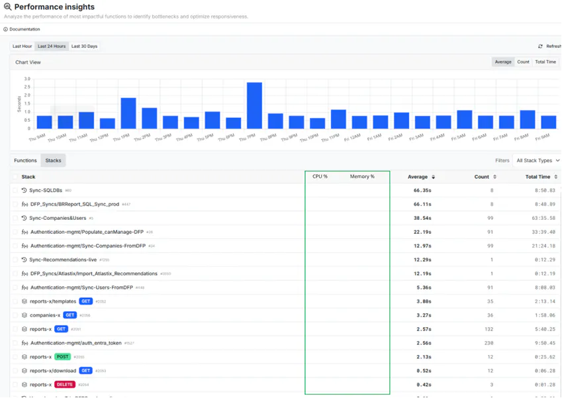The image size is (562, 398).
Task: Click the schedule icon beside Sync-SQLDBs
Action: click(x=24, y=191)
